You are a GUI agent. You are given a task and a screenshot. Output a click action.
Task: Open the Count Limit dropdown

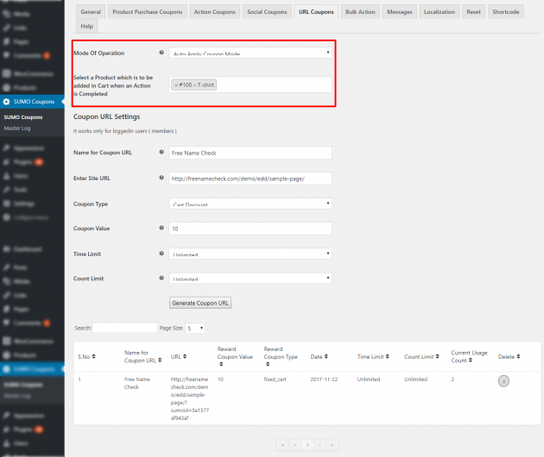pos(250,278)
